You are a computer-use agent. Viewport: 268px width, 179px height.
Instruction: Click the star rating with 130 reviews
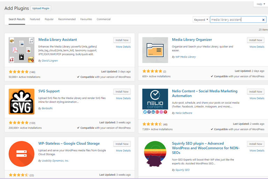coord(18,123)
